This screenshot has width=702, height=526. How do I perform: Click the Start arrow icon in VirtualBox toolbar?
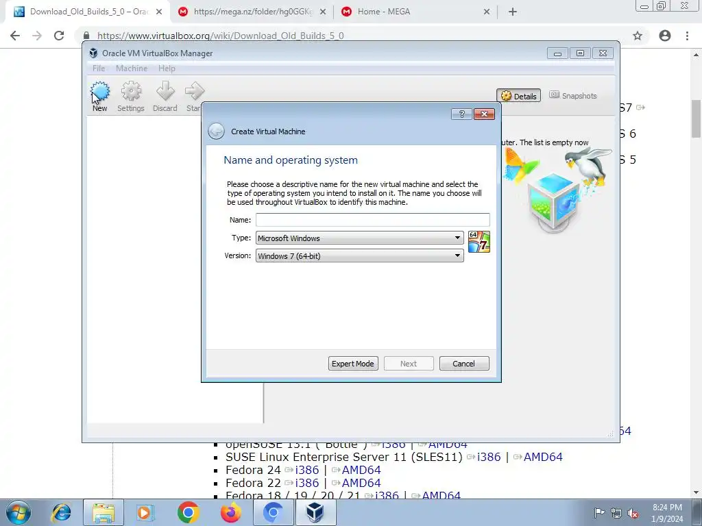point(194,91)
